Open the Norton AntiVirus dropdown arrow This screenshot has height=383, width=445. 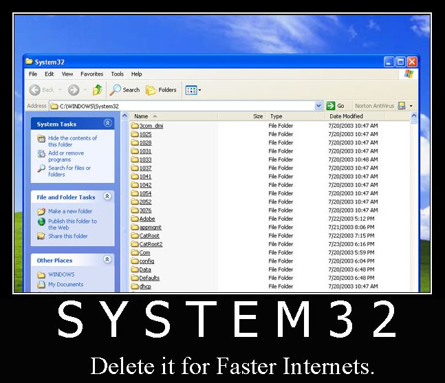tap(411, 106)
